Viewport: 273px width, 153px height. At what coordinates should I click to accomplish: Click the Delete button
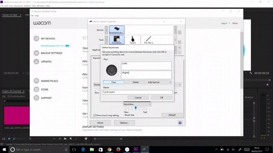[x=136, y=82]
